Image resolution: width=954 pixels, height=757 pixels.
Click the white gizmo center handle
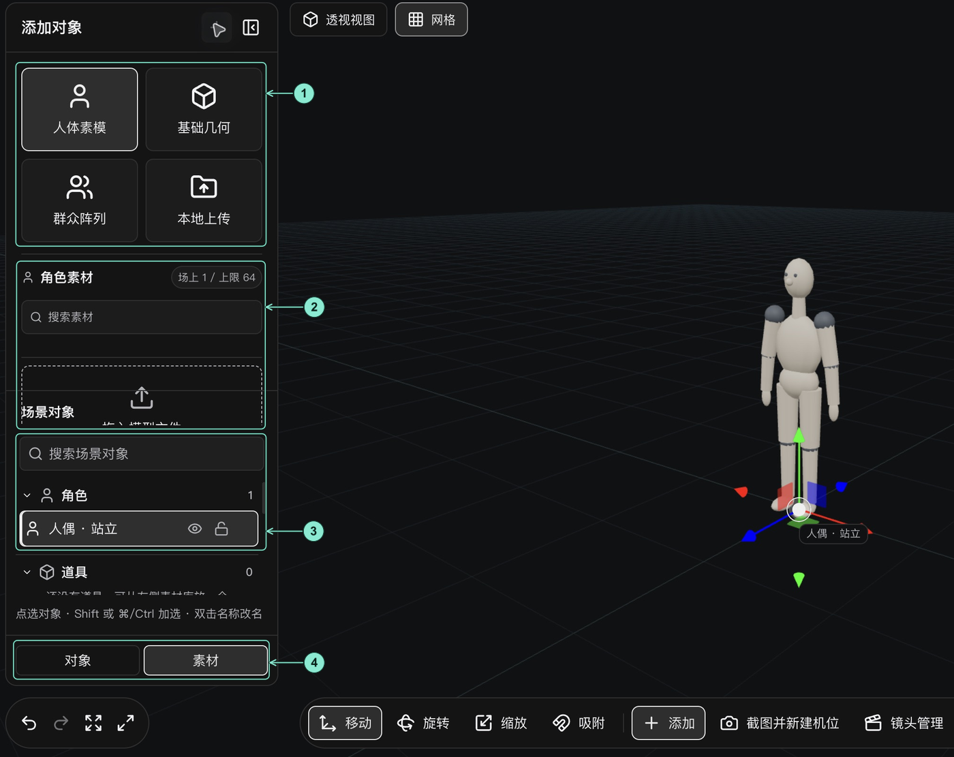click(799, 509)
